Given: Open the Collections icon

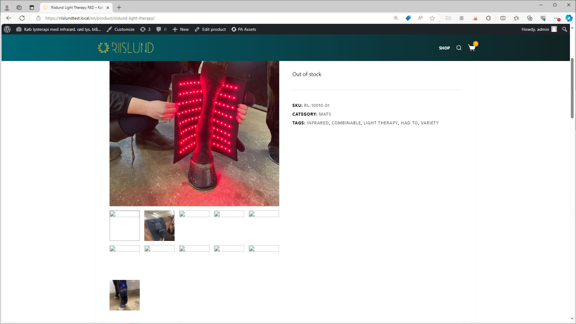Looking at the screenshot, I should coord(530,18).
